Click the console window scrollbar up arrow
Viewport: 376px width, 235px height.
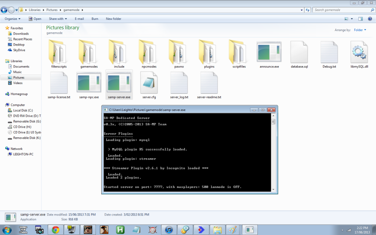[273, 116]
